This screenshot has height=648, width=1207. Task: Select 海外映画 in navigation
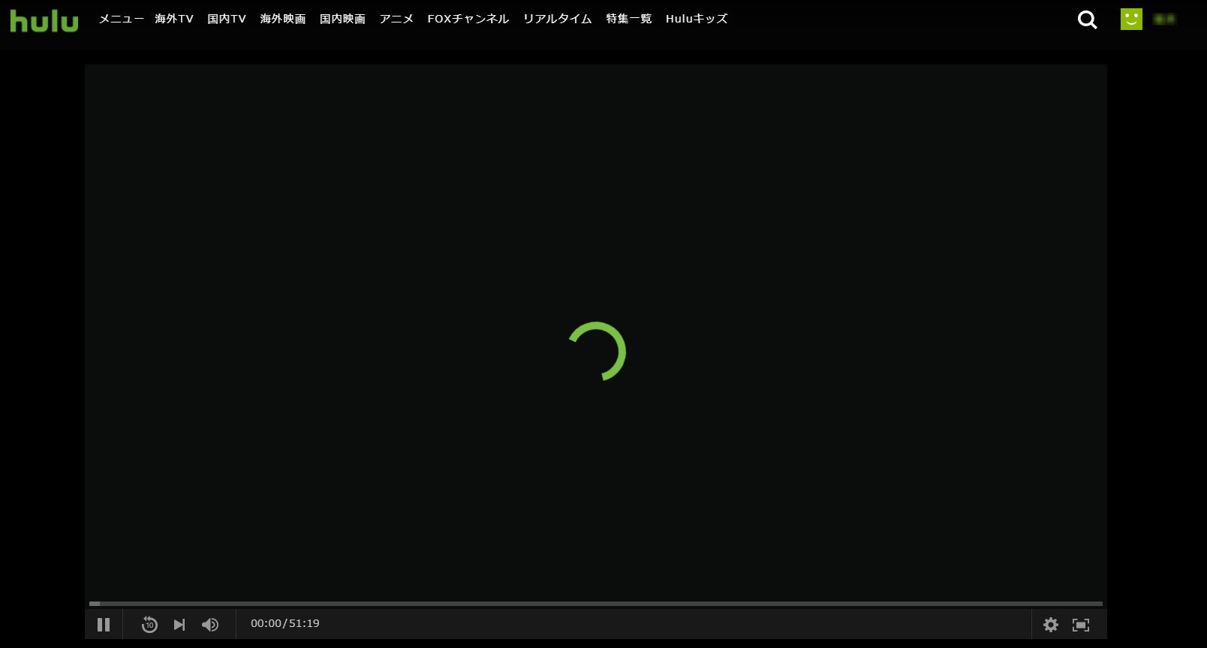click(x=283, y=19)
